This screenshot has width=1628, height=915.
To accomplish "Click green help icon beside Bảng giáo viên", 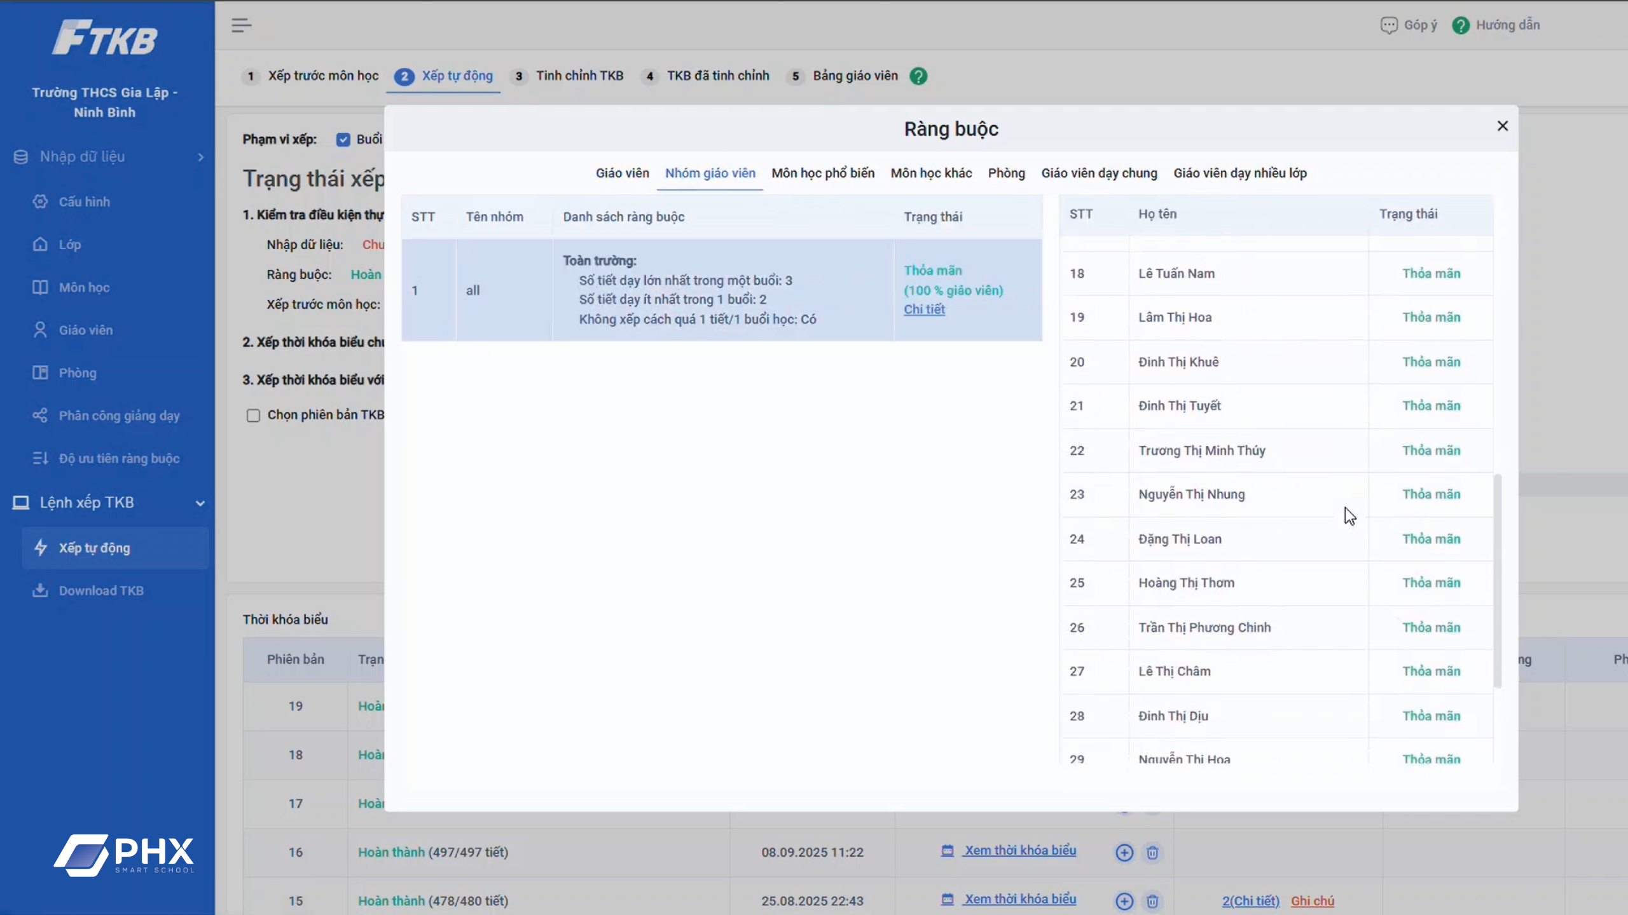I will coord(918,76).
